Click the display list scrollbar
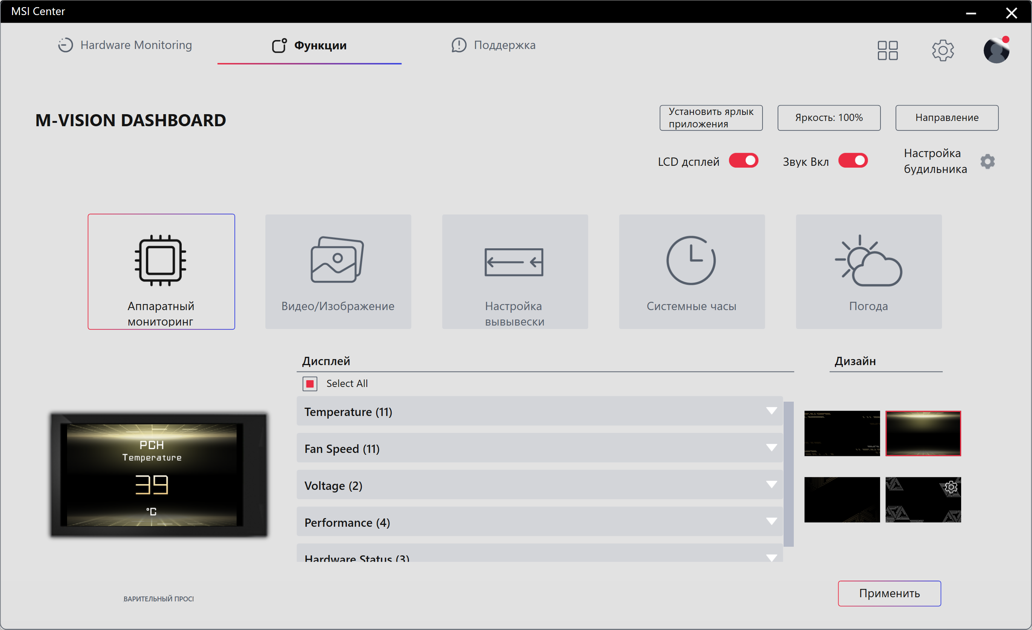 (788, 474)
